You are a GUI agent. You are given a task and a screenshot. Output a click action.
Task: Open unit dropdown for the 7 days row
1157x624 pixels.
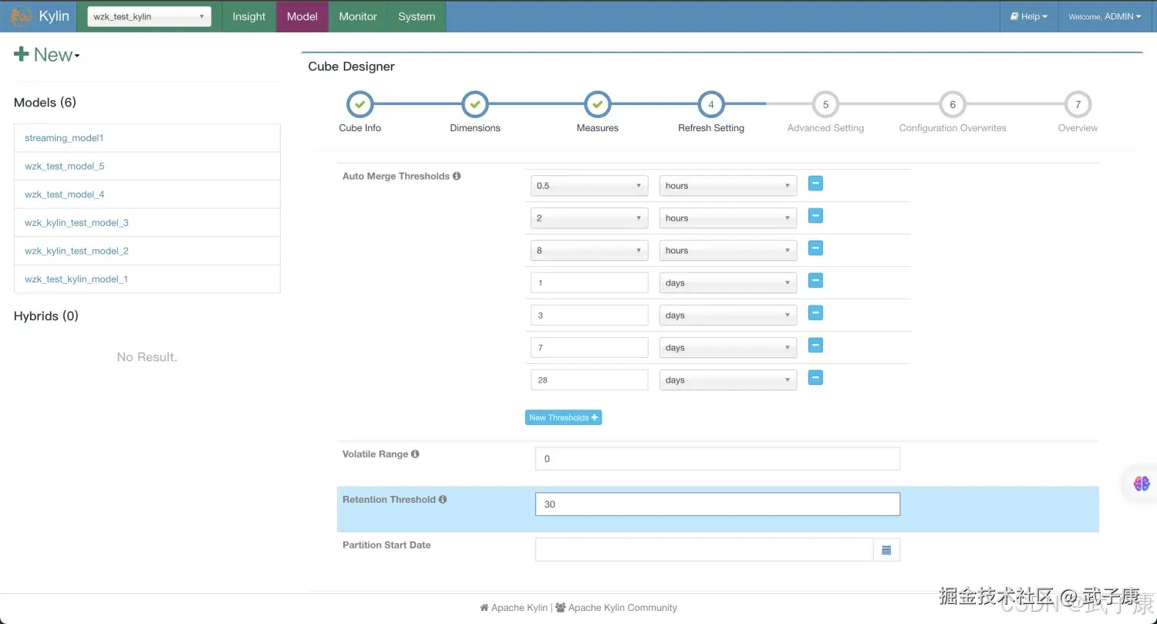click(x=728, y=348)
